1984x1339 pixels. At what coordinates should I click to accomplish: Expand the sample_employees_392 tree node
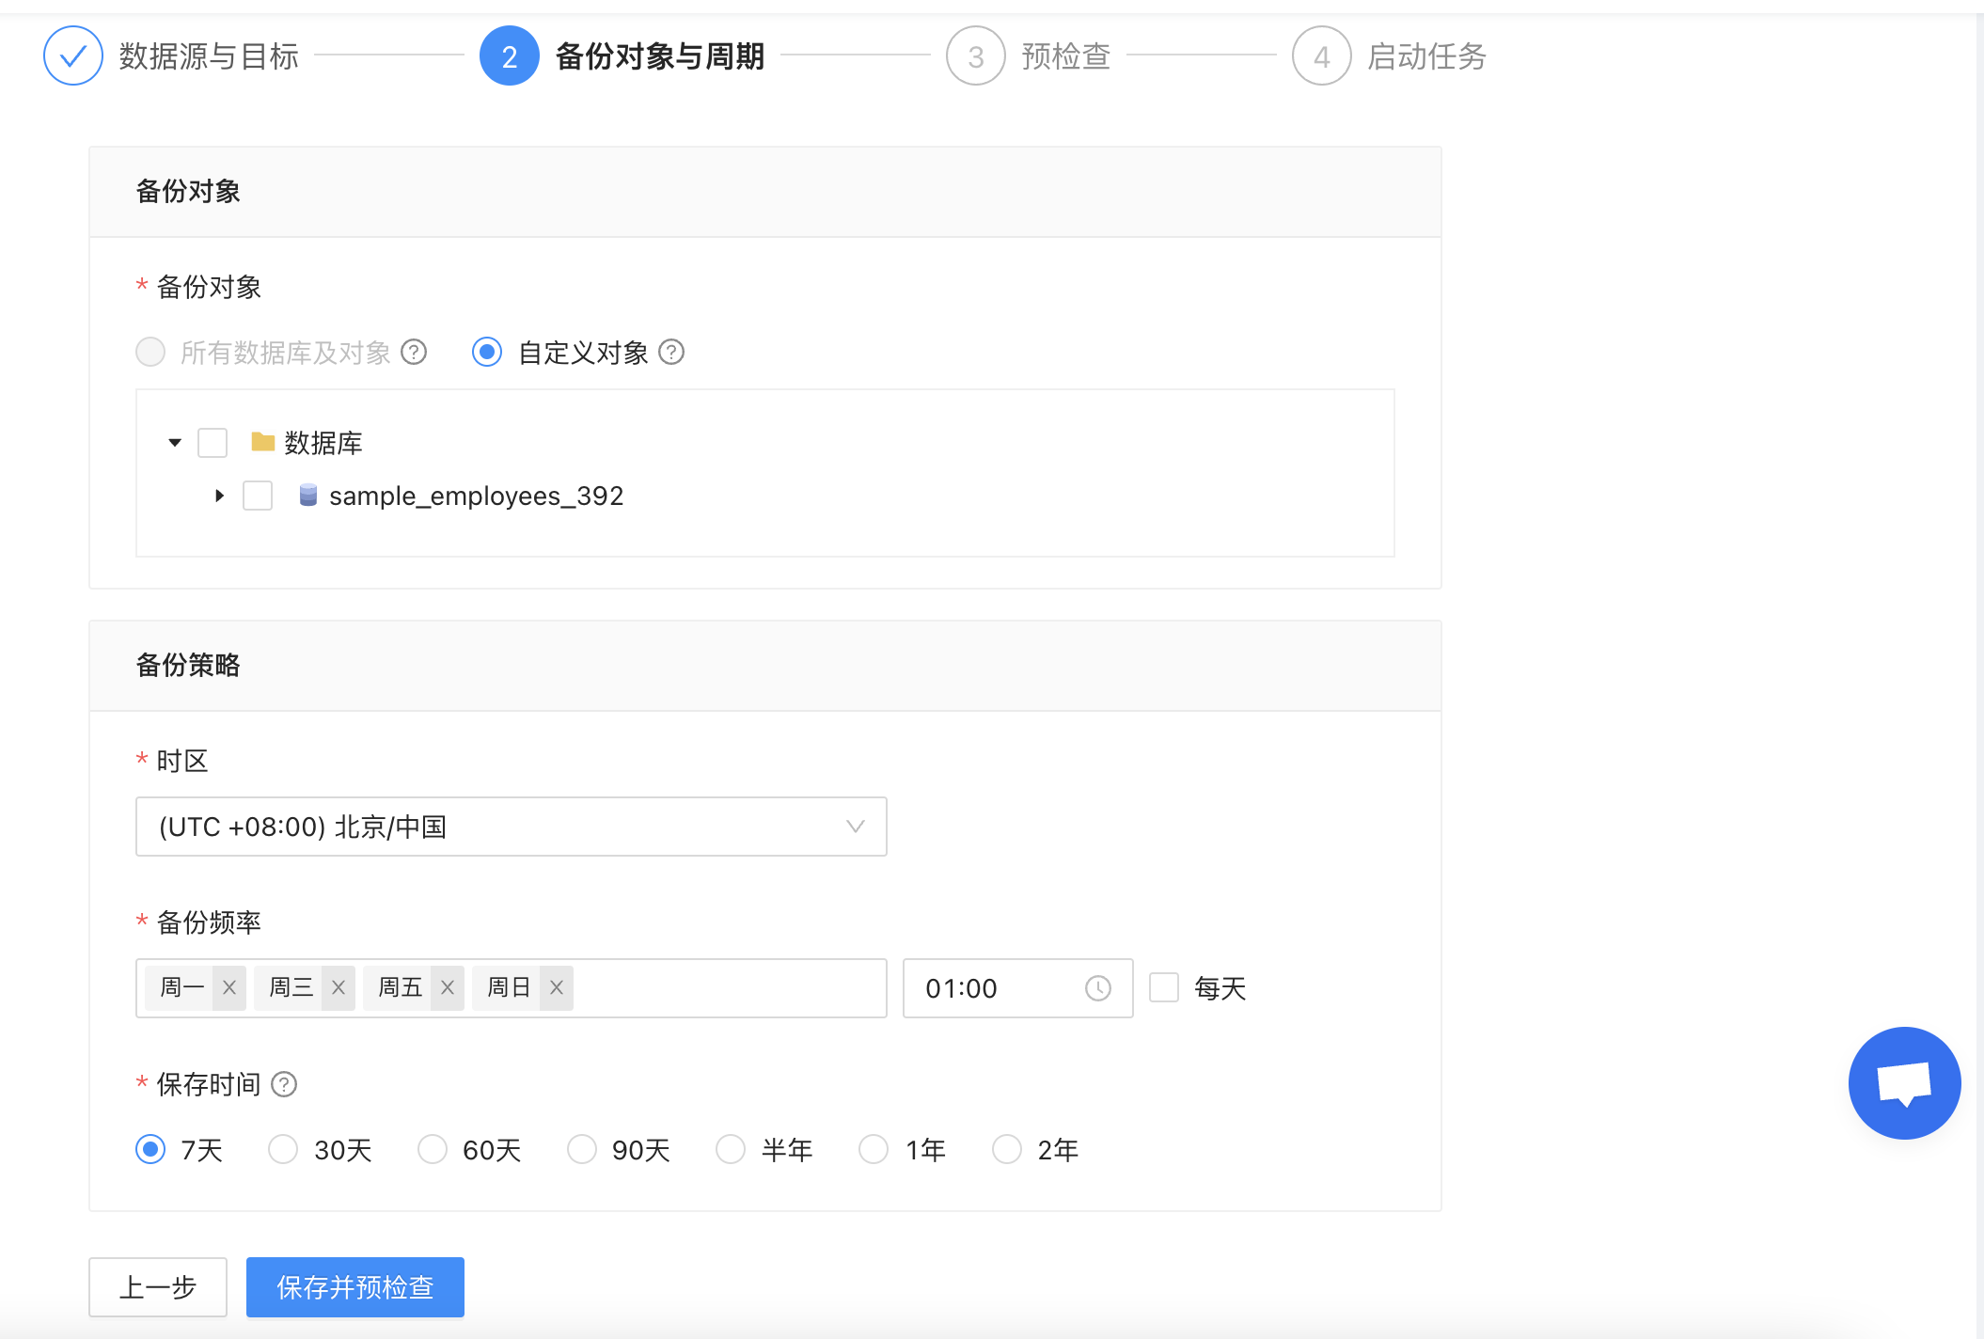click(x=220, y=496)
